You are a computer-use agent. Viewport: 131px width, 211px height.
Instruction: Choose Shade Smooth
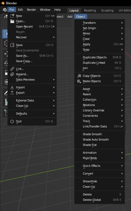[100, 134]
